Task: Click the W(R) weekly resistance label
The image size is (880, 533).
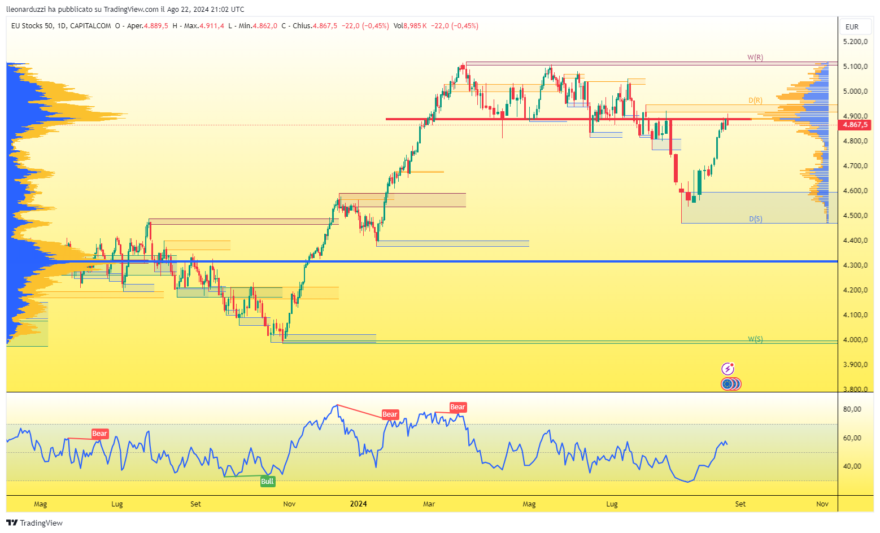Action: click(755, 58)
